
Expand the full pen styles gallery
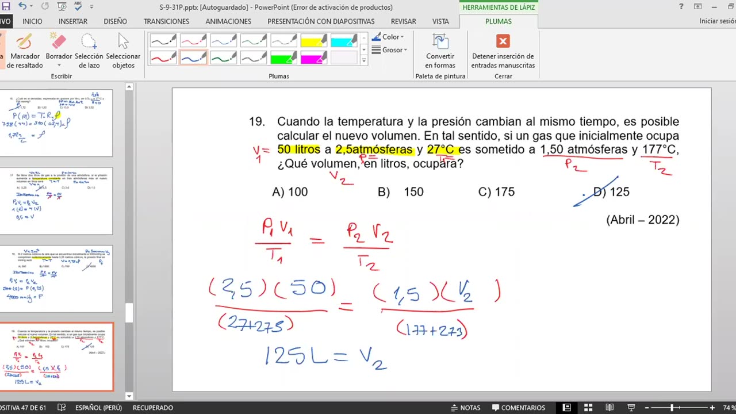click(364, 60)
